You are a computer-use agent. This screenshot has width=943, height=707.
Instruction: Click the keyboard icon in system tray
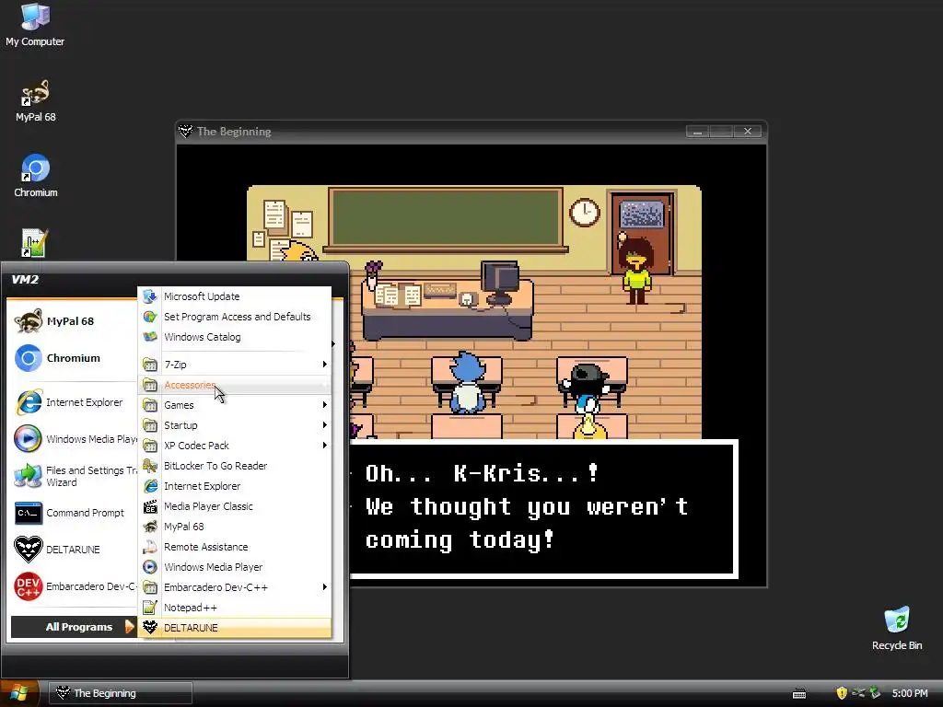799,694
